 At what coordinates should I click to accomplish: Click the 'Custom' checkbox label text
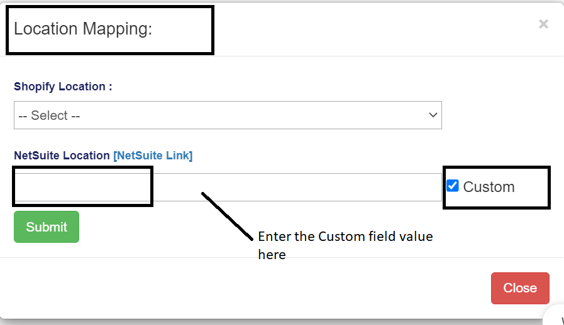(489, 187)
